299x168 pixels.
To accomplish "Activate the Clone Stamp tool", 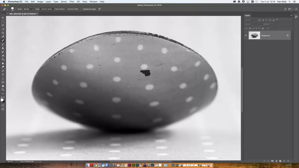I will (x=3, y=48).
